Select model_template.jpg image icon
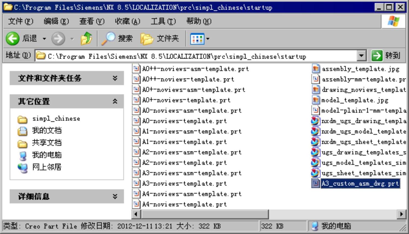 tap(316, 100)
